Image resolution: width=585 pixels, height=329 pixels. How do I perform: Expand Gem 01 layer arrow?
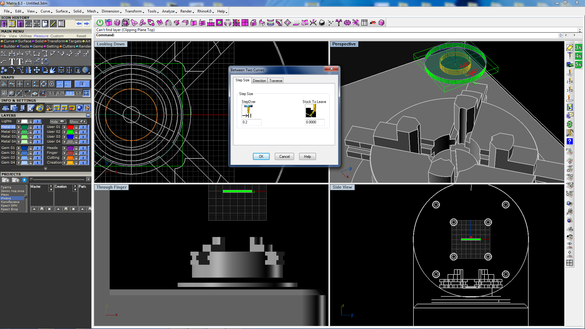(x=19, y=148)
